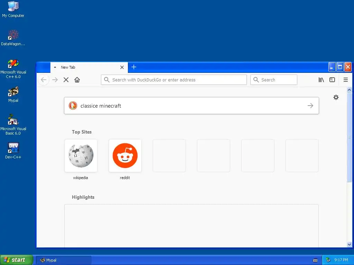Open Microsoft Visual Basic 6.0 shortcut
The width and height of the screenshot is (354, 265).
click(13, 125)
